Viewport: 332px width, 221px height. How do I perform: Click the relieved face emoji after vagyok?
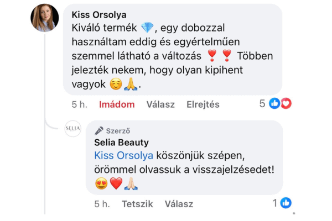[116, 85]
